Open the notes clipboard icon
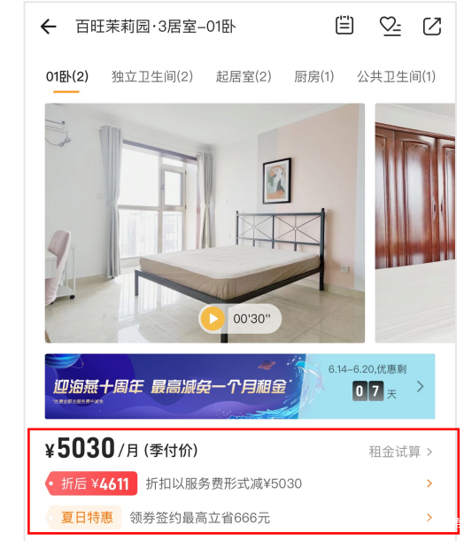 pyautogui.click(x=344, y=25)
